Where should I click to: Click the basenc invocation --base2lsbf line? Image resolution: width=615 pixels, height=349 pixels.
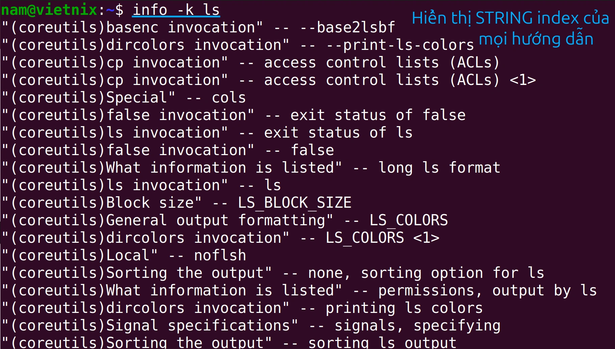[198, 27]
